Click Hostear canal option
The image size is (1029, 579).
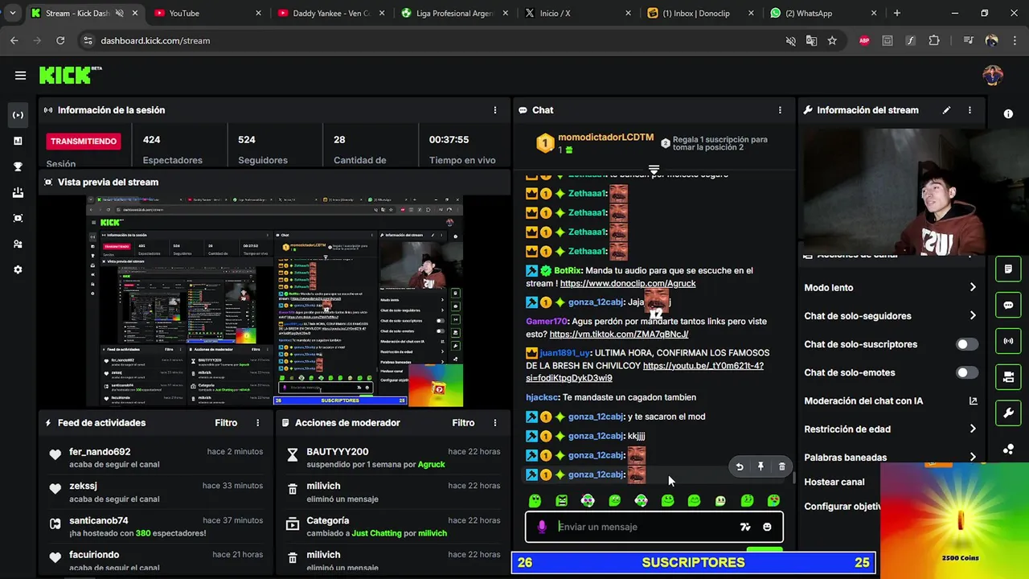point(834,482)
